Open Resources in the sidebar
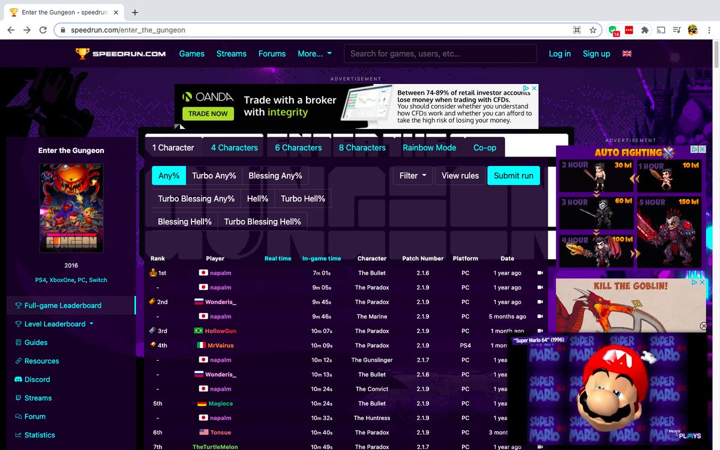This screenshot has width=720, height=450. (37, 361)
